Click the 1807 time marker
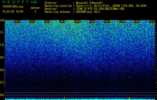The image size is (157, 100). (107, 21)
